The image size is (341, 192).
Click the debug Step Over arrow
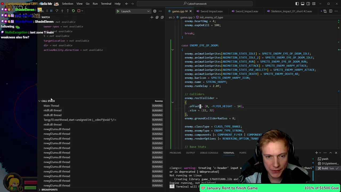[x=56, y=11]
